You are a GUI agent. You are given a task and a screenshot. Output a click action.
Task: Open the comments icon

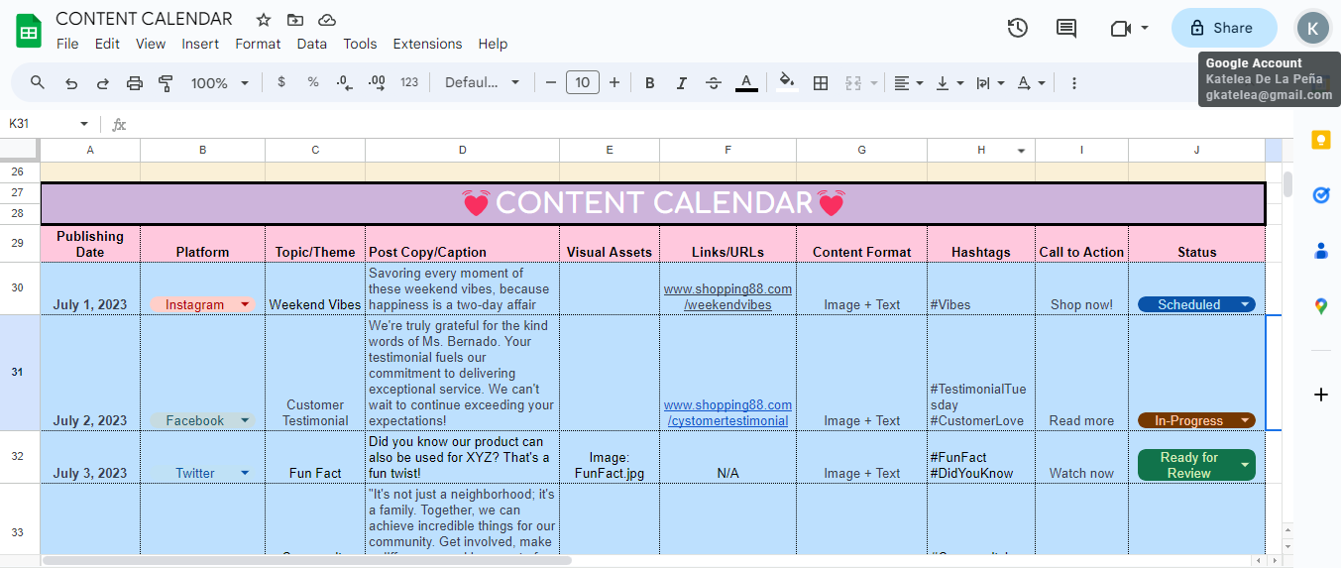(1066, 28)
